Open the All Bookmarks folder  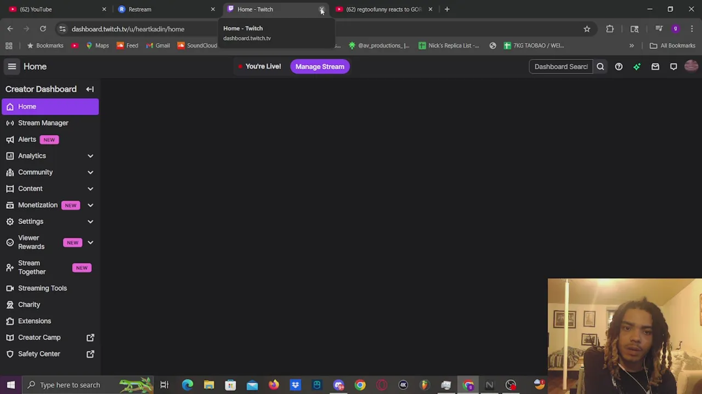672,45
